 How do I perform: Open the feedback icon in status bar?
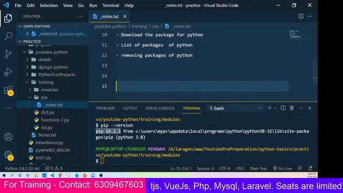pyautogui.click(x=300, y=168)
